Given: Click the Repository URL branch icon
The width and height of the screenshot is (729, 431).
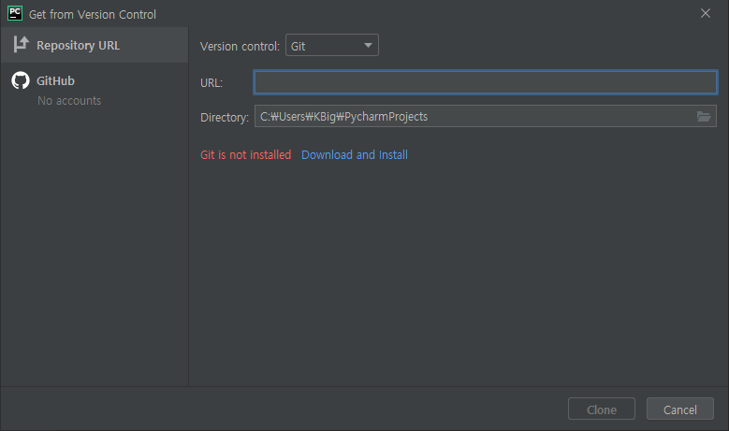Looking at the screenshot, I should click(21, 45).
